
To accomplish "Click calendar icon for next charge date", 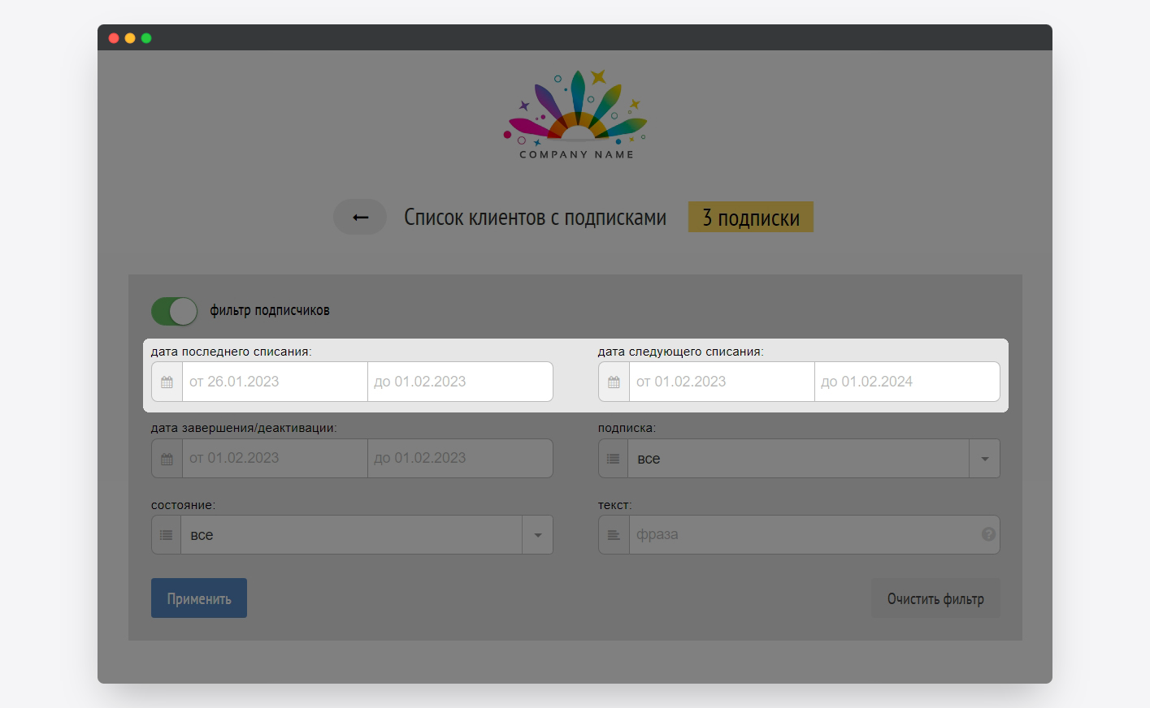I will click(614, 382).
